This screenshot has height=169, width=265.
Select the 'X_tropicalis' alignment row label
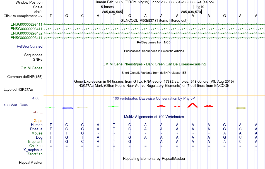pyautogui.click(x=33, y=150)
